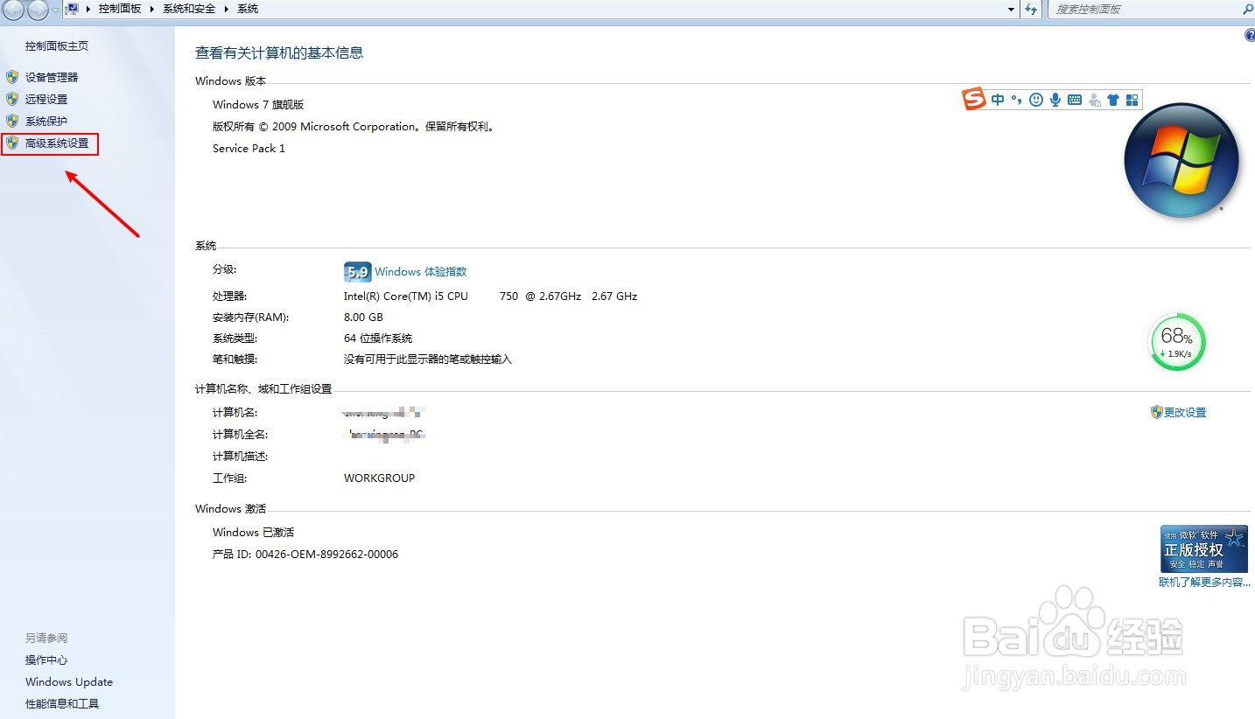Open the emoji smiley panel on Sogou bar
1255x719 pixels.
[1036, 100]
